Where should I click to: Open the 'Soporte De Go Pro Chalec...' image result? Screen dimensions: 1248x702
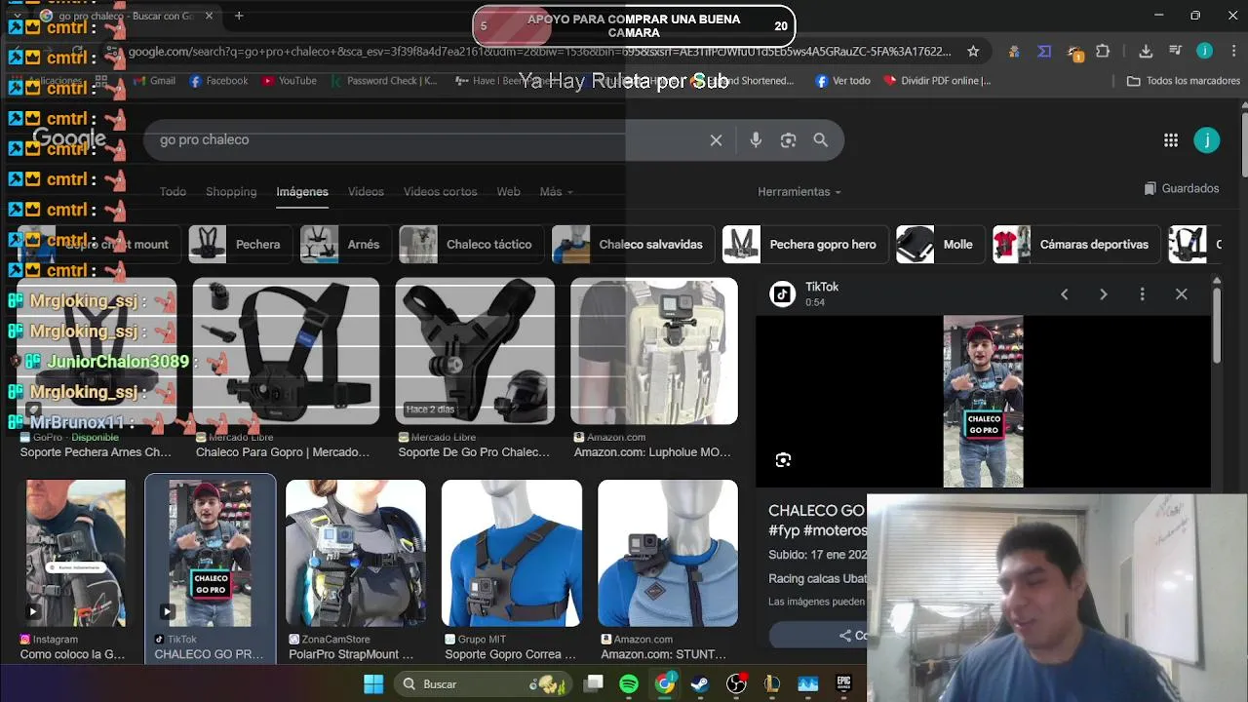pos(475,351)
